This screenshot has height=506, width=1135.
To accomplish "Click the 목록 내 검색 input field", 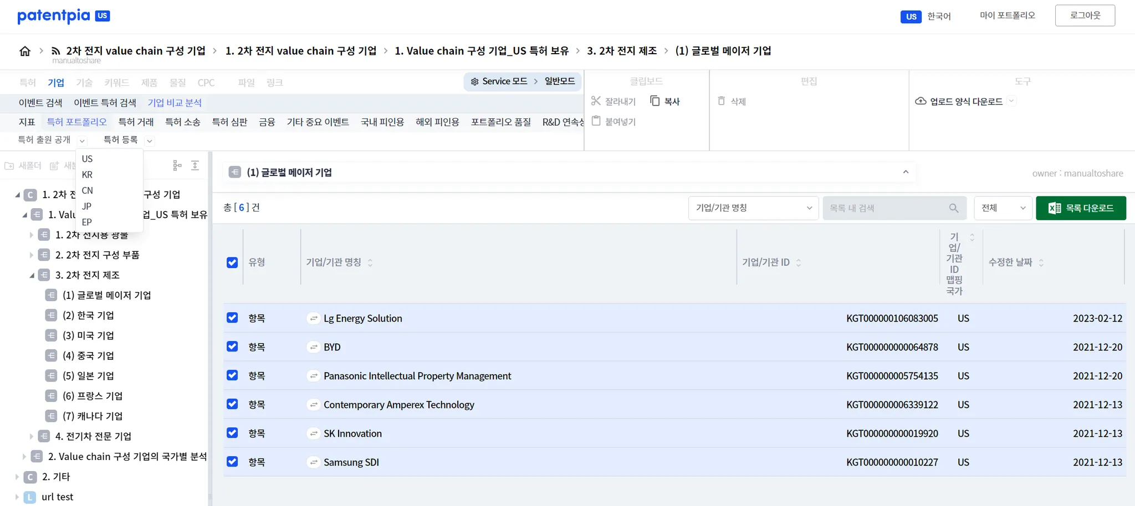I will (x=894, y=208).
